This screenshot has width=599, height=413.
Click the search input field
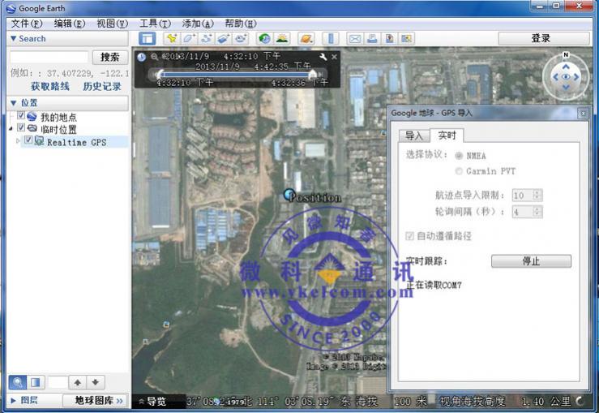[48, 57]
